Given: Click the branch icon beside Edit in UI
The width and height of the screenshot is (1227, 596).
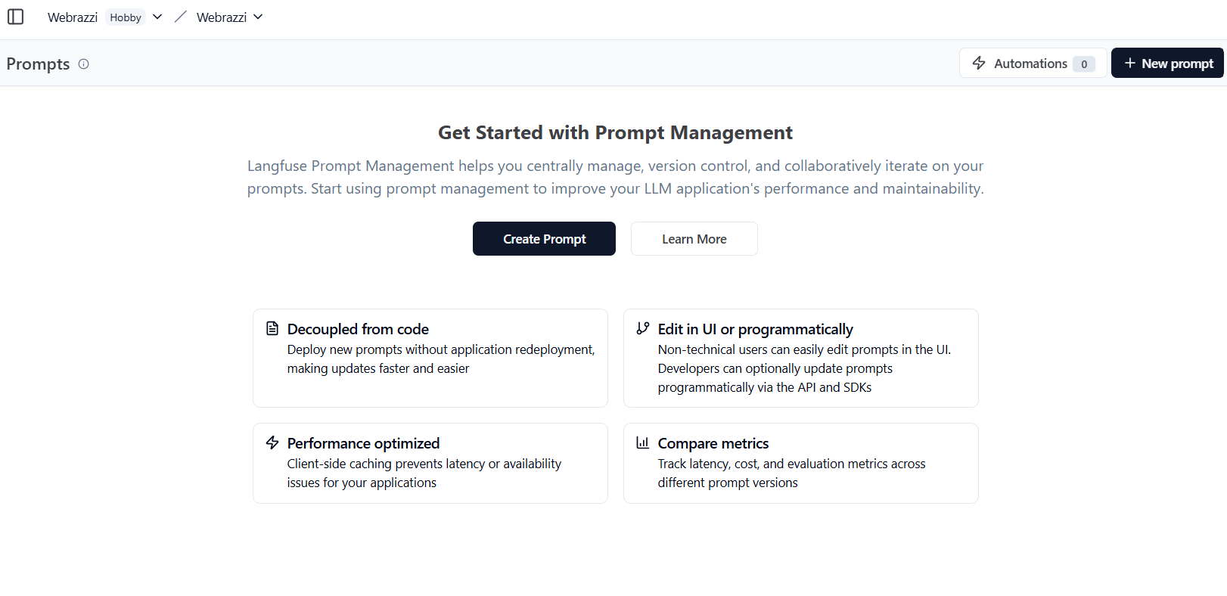Looking at the screenshot, I should [x=643, y=328].
